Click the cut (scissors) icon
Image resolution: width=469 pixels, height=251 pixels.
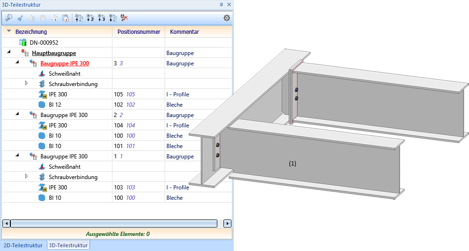click(x=20, y=18)
